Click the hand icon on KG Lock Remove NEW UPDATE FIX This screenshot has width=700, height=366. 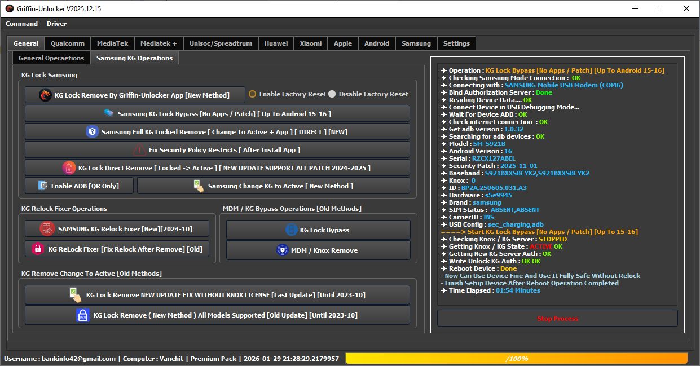click(76, 295)
